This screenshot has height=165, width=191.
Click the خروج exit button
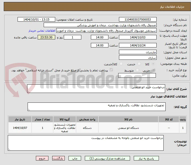pos(42,158)
